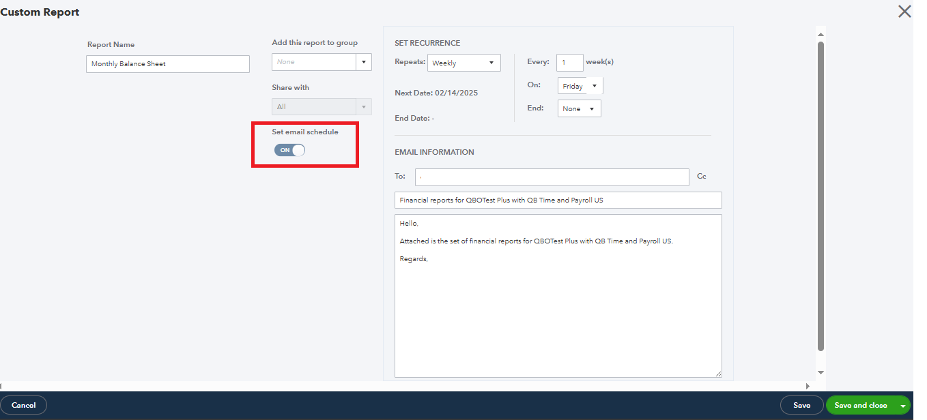
Task: Click the SET RECURRENCE heading
Action: pos(427,43)
